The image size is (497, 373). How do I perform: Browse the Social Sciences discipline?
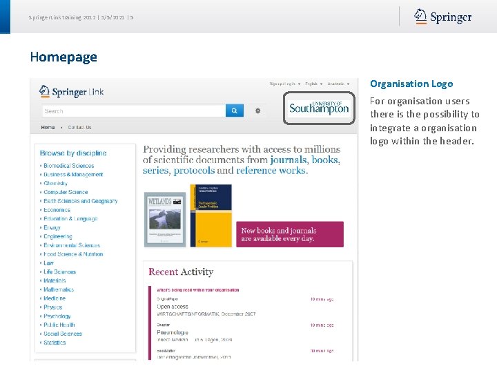(63, 334)
